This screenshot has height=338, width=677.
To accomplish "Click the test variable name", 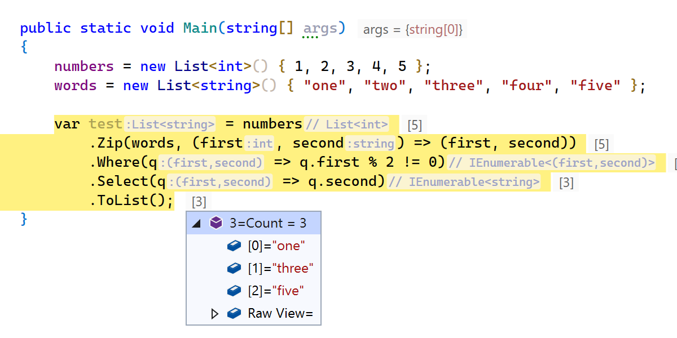I will pyautogui.click(x=105, y=124).
